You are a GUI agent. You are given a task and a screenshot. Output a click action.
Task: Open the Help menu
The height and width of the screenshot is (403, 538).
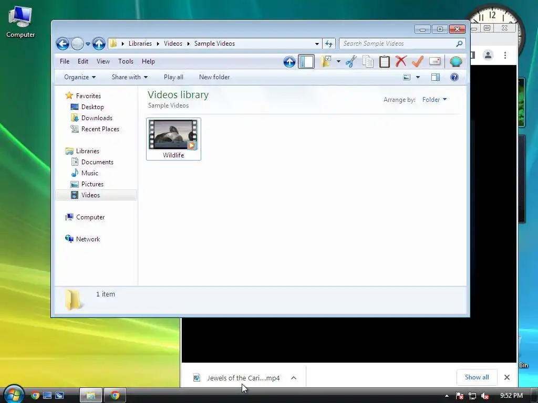click(x=148, y=61)
